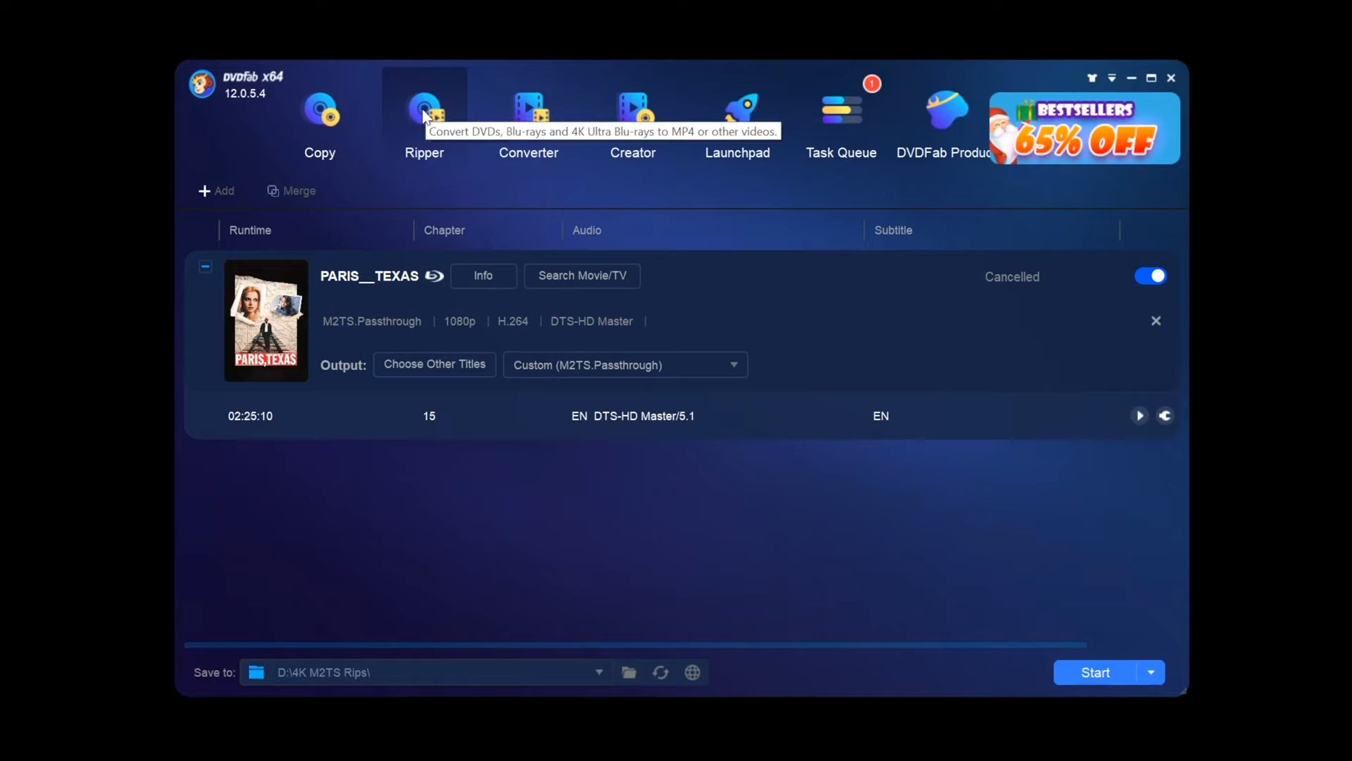This screenshot has height=761, width=1352.
Task: Browse output folder with the folder icon
Action: 630,672
